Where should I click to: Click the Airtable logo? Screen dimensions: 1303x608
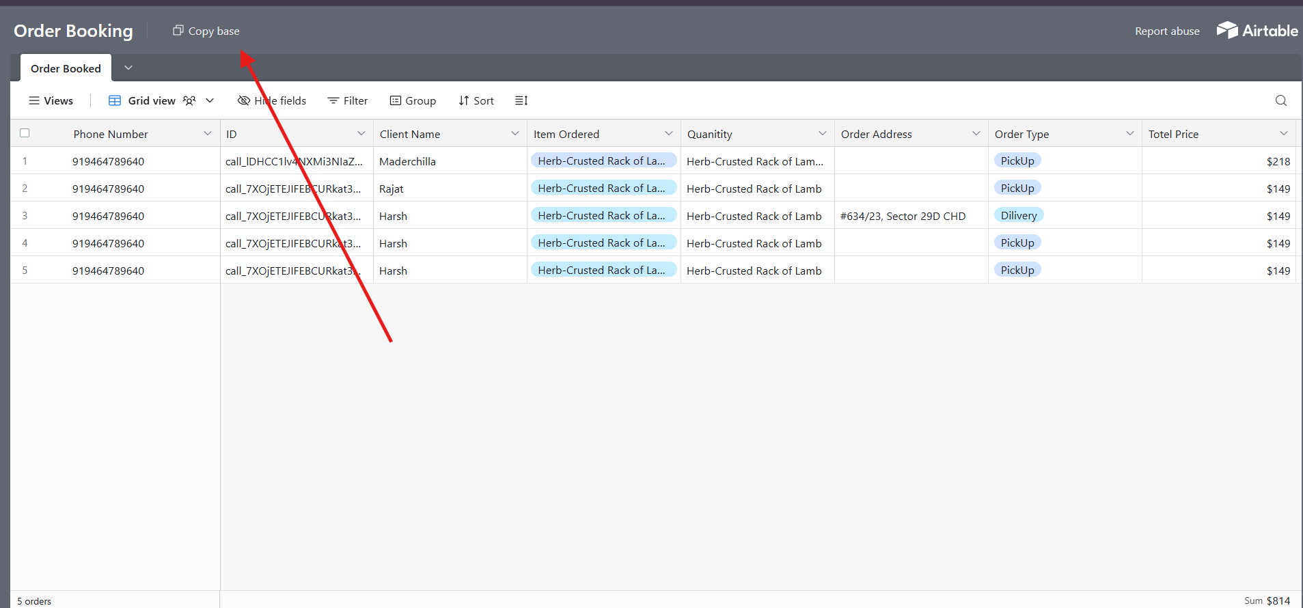pos(1257,31)
